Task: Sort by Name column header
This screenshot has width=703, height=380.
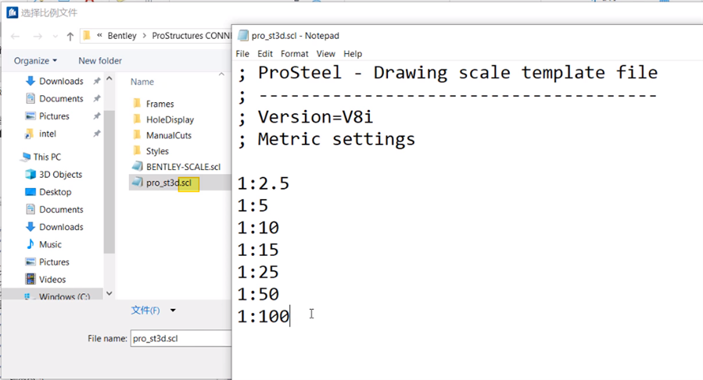Action: [142, 82]
